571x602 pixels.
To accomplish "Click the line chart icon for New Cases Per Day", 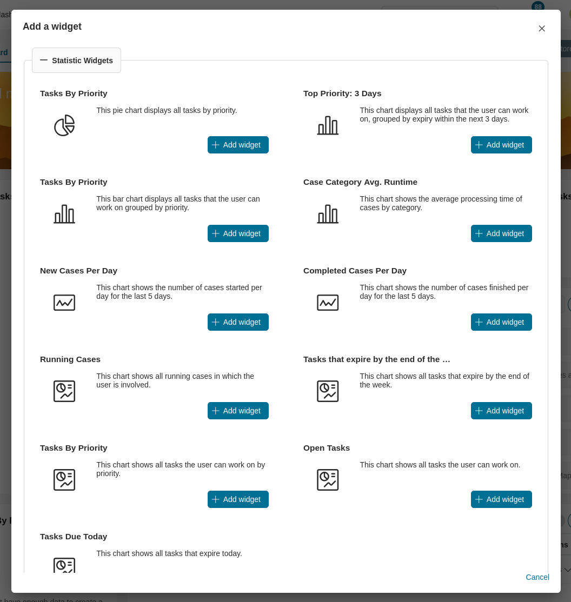I will pyautogui.click(x=64, y=303).
